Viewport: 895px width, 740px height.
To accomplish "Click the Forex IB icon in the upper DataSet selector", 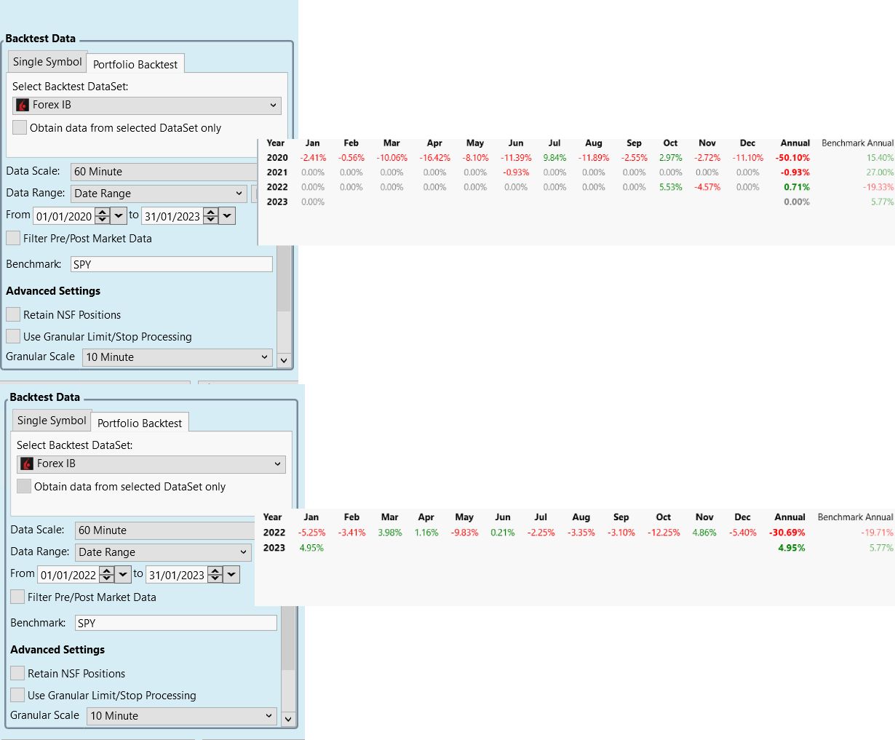I will [23, 106].
